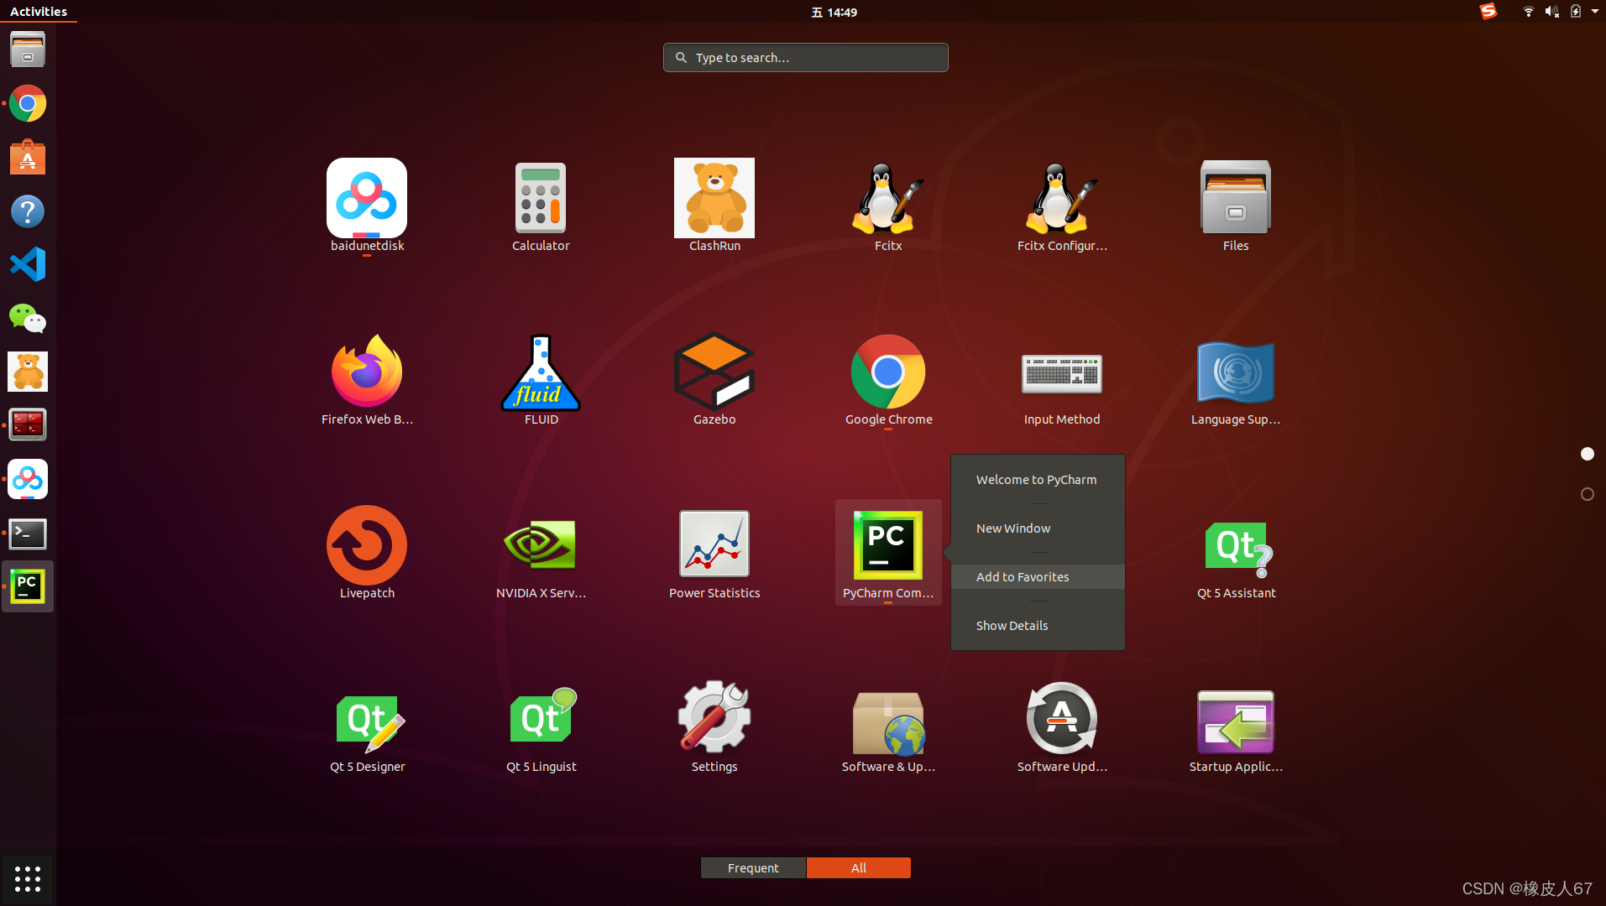Select PyCharm Community icon in grid
The image size is (1606, 906).
(888, 554)
